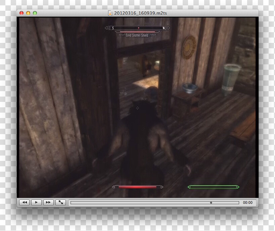
Task: Click the fast-forward button
Action: pos(48,202)
